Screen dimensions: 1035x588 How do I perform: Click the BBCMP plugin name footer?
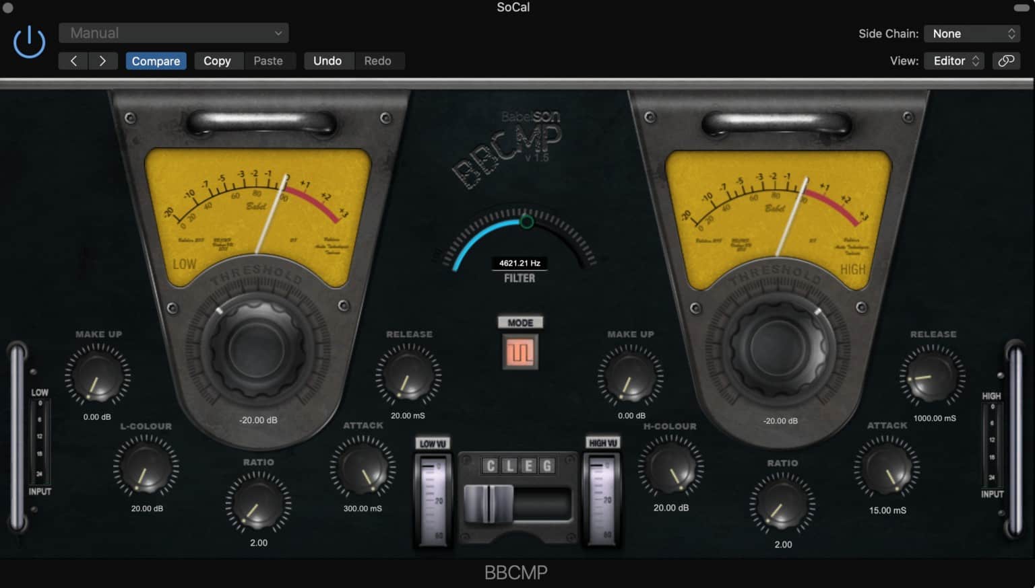[x=516, y=573]
